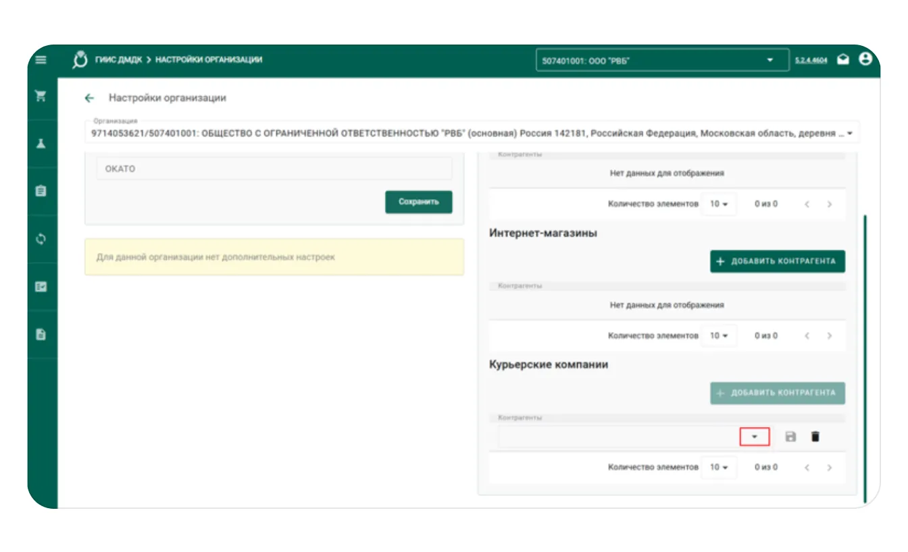Open the 507401001: ООО "РВБ" organization selector

(x=662, y=61)
